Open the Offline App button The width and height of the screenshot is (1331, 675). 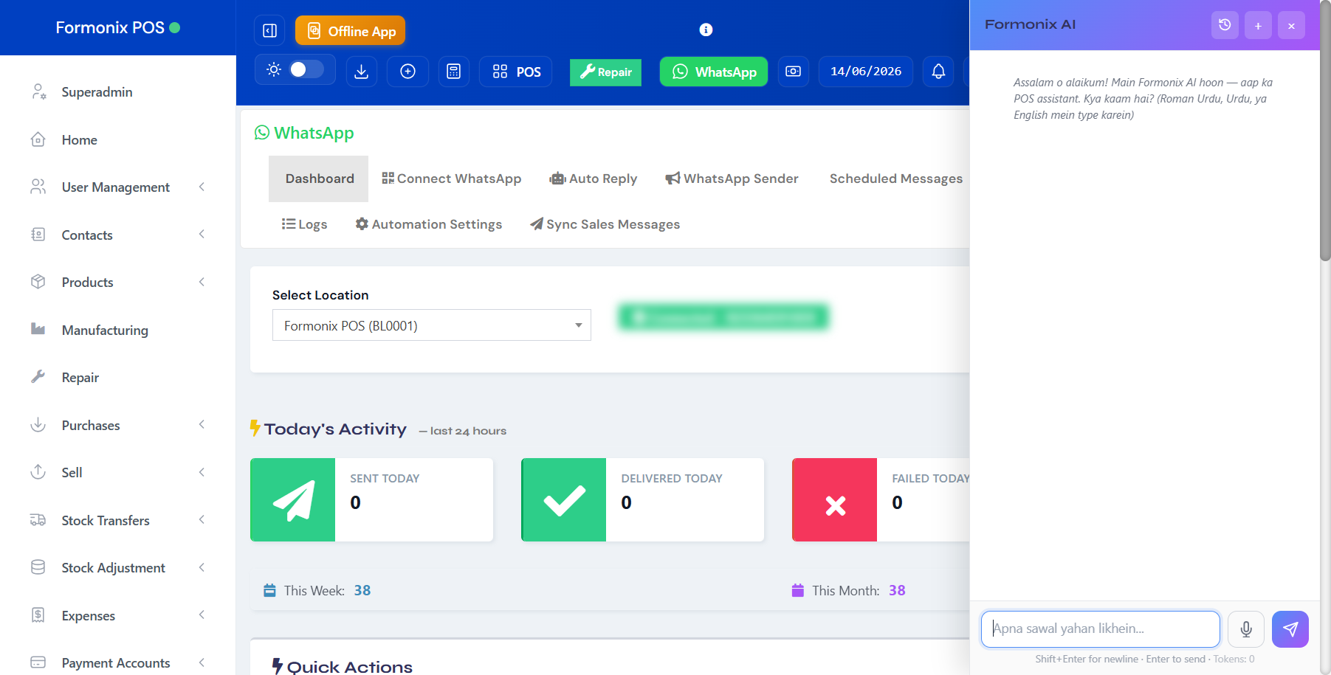tap(350, 30)
